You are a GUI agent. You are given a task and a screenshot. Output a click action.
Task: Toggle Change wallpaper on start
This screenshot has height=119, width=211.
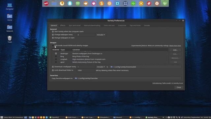53,38
